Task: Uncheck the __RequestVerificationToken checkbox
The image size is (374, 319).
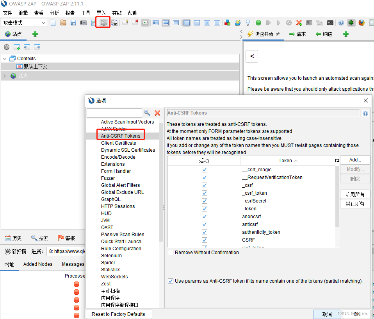Action: (205, 177)
